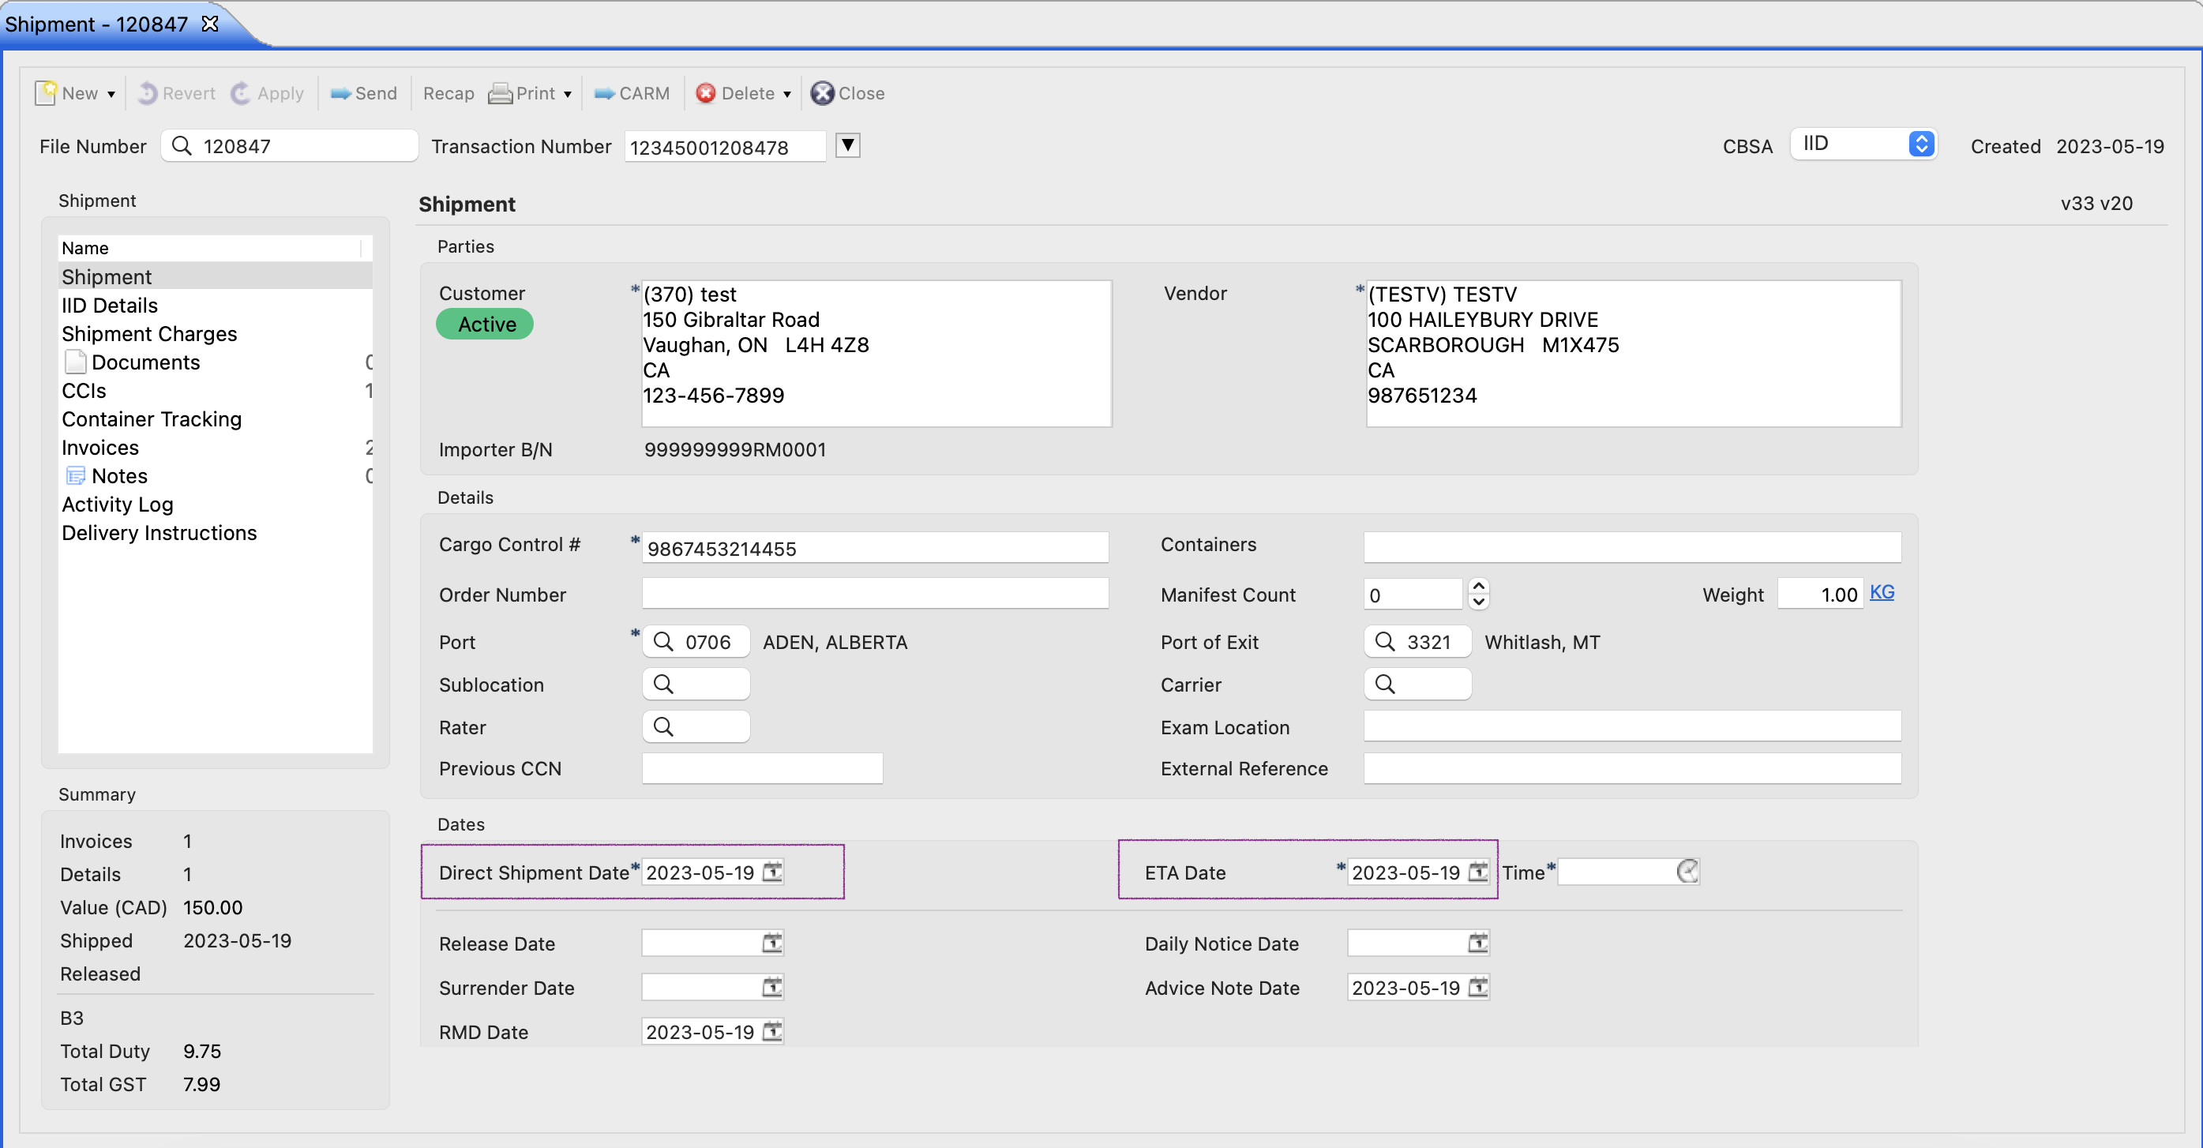
Task: Click the Print printer icon
Action: pos(501,93)
